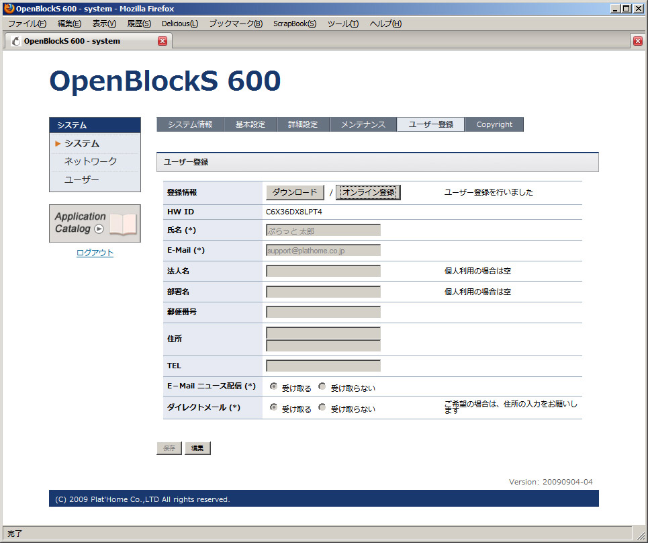The width and height of the screenshot is (648, 543).
Task: Open the 表示(V) menu
Action: click(104, 24)
